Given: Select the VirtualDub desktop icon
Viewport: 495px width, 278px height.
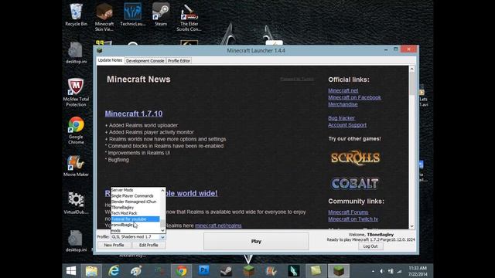Looking at the screenshot, I should click(76, 203).
